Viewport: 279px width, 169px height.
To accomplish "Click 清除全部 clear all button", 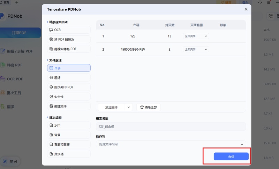I will [x=149, y=107].
